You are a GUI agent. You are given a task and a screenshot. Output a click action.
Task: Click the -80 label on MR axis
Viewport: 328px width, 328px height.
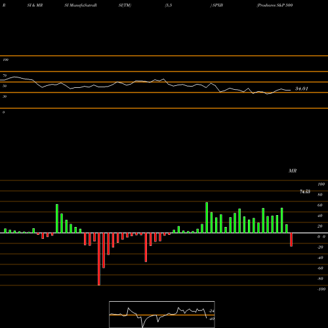point(320,279)
